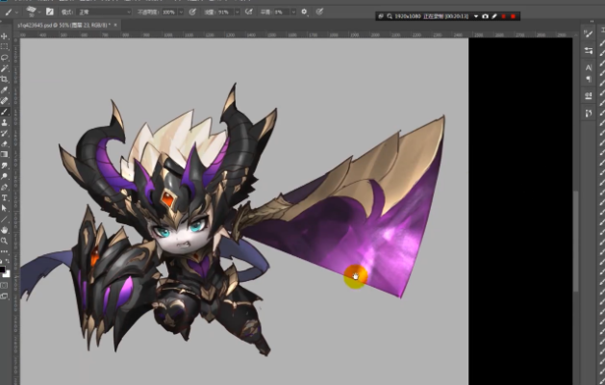The height and width of the screenshot is (385, 605).
Task: Toggle the Brush Settings panel button
Action: 49,12
